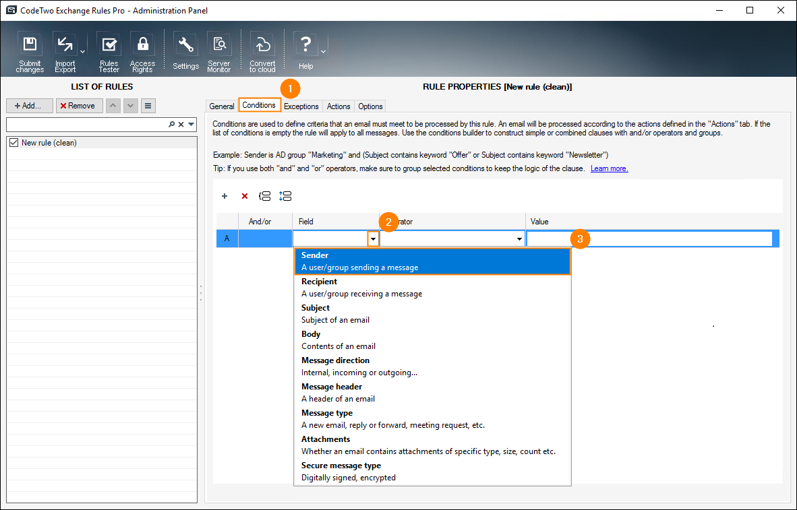Switch to the Exceptions tab
Viewport: 797px width, 510px height.
pyautogui.click(x=301, y=106)
